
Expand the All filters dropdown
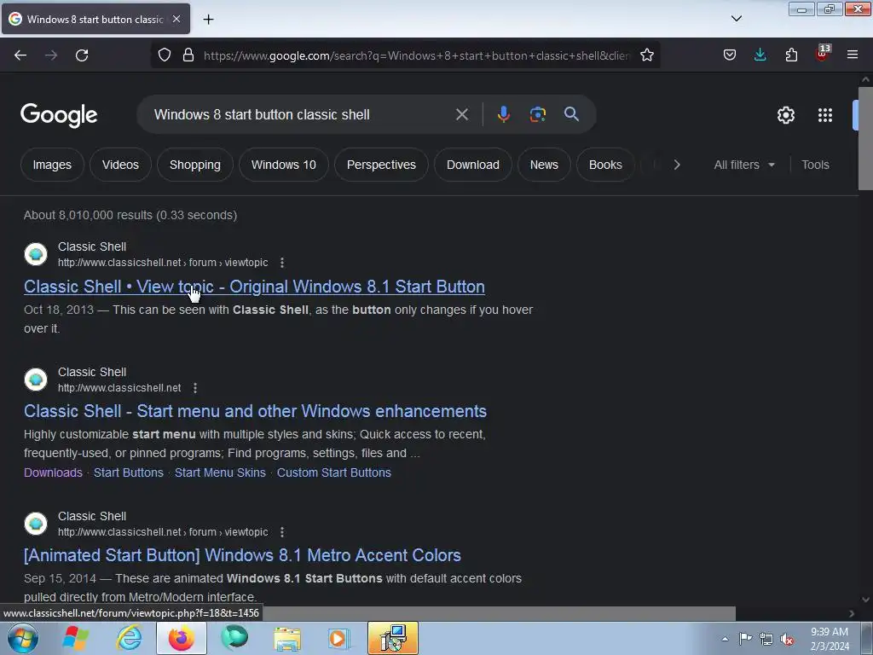(744, 165)
